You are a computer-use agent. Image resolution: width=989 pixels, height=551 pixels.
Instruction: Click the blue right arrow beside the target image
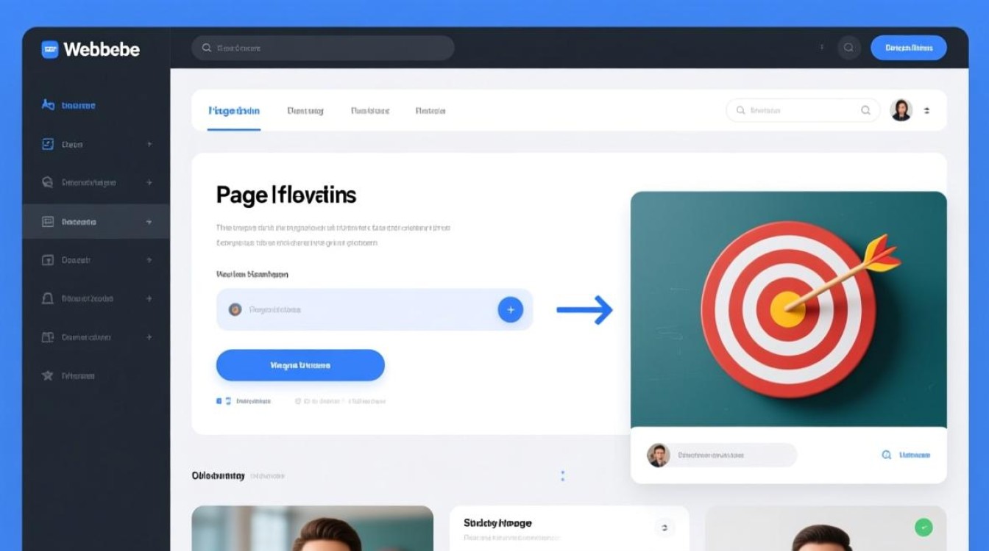pos(584,310)
